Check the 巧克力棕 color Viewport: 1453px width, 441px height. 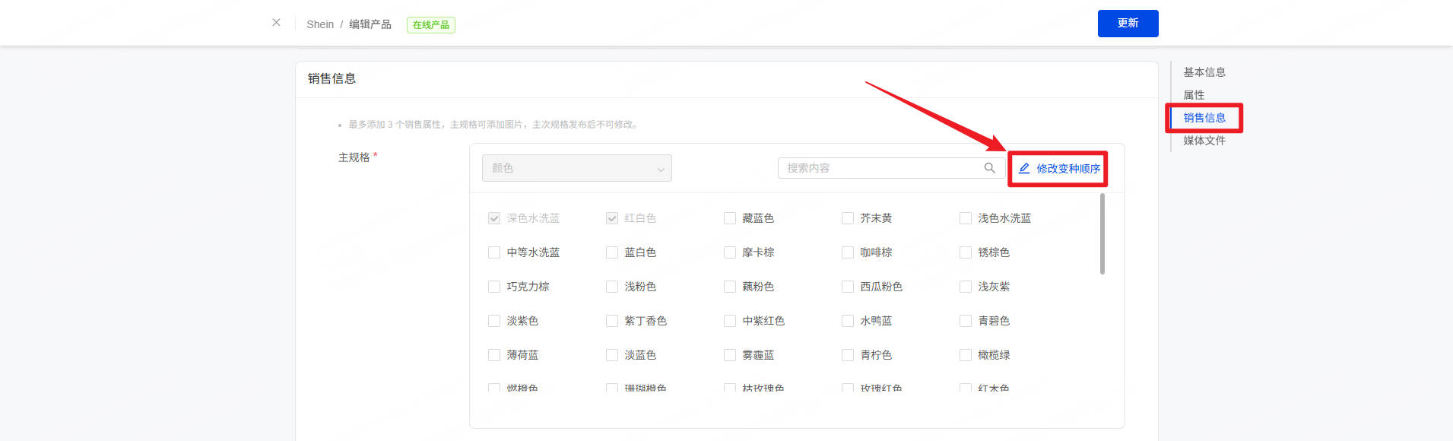494,287
